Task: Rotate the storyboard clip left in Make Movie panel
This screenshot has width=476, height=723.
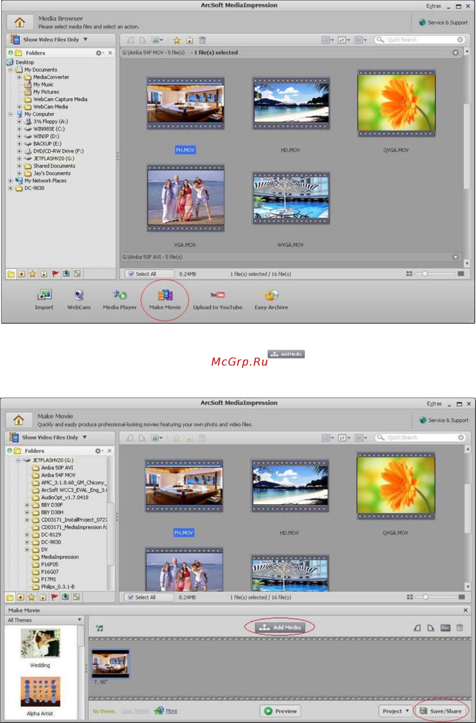Action: point(417,628)
